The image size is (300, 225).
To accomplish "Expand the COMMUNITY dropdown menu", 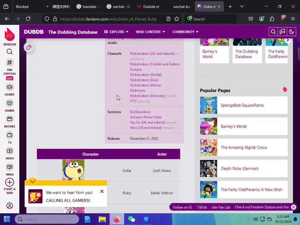I will [185, 32].
